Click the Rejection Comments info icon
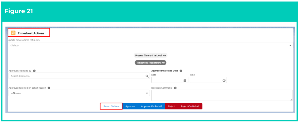This screenshot has height=122, width=299. [x=175, y=88]
